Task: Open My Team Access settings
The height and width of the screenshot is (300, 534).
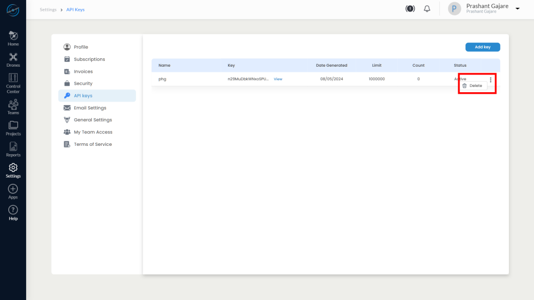Action: tap(94, 132)
